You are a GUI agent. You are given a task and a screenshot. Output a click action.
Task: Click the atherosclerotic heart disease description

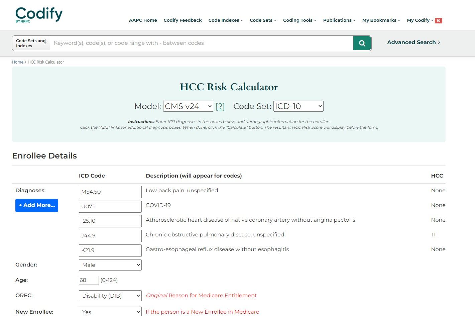(x=250, y=220)
